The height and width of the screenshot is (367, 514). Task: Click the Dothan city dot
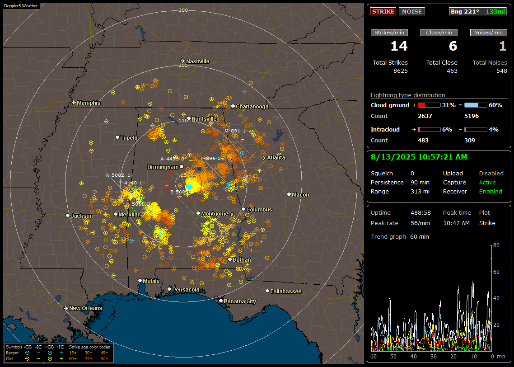click(230, 259)
